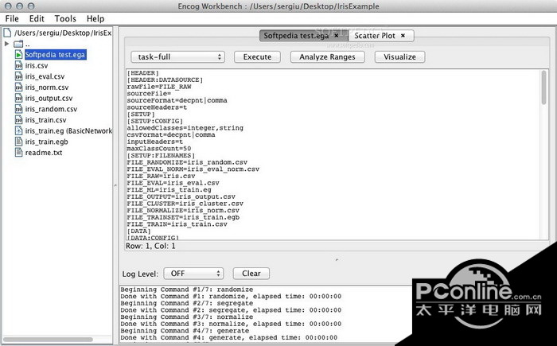The height and width of the screenshot is (346, 557).
Task: Open the File menu
Action: (x=12, y=19)
